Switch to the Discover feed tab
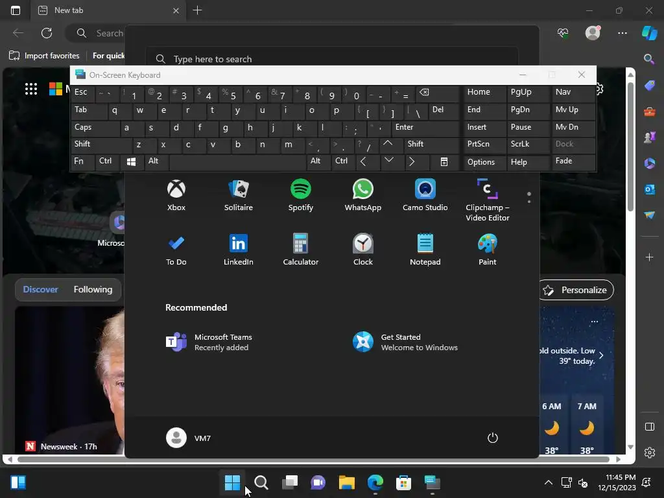Screen dimensions: 664x498 (41, 290)
